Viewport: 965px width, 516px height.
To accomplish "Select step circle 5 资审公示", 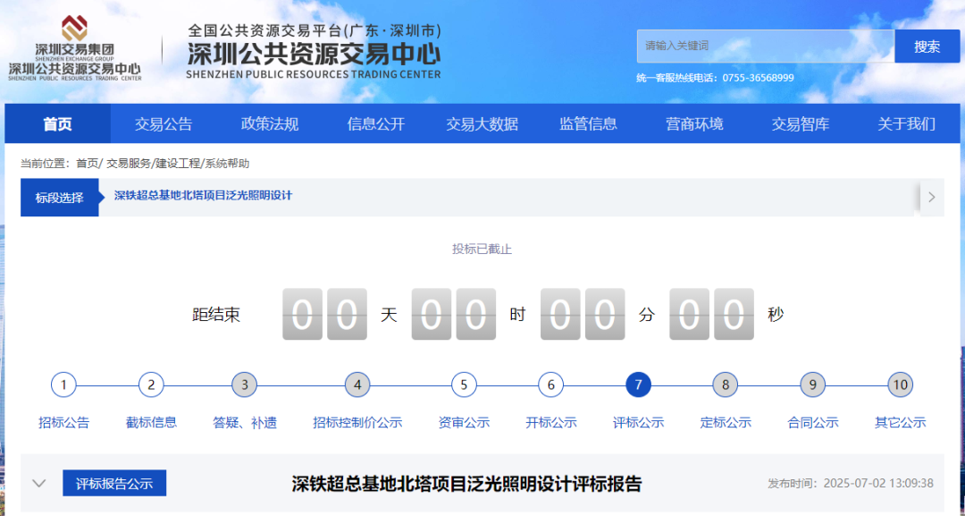I will click(x=464, y=385).
